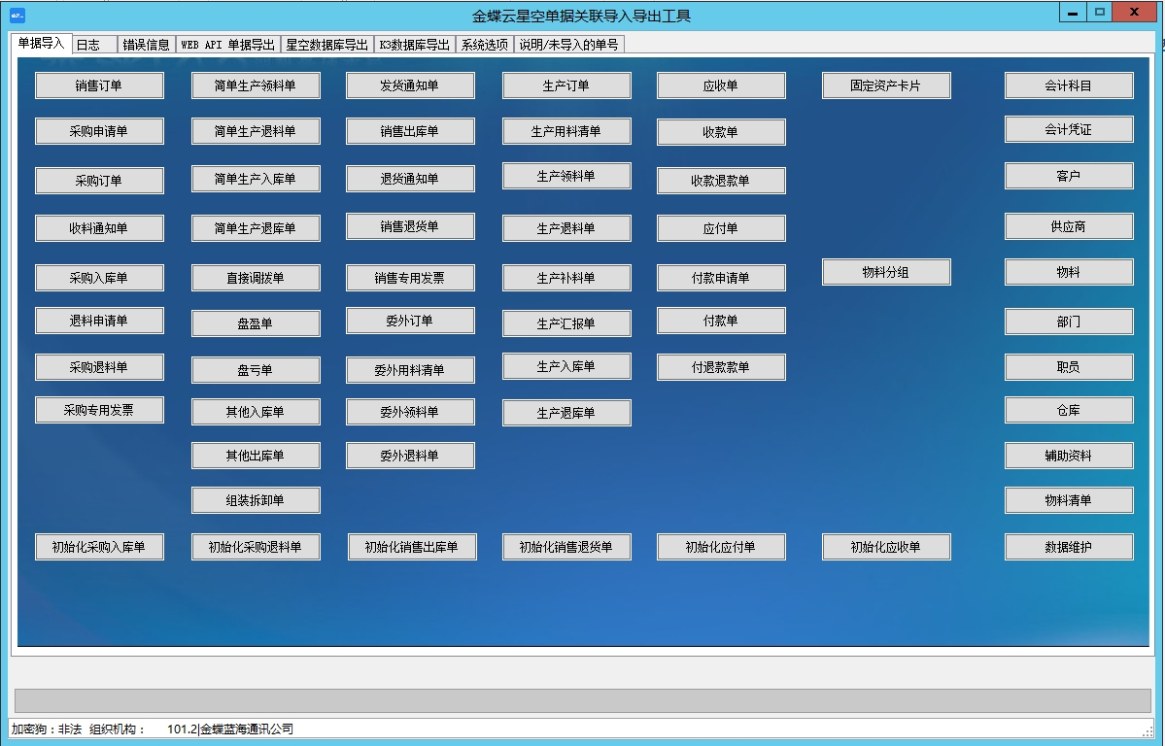1165x746 pixels.
Task: Click 委外领料单 button
Action: click(410, 412)
